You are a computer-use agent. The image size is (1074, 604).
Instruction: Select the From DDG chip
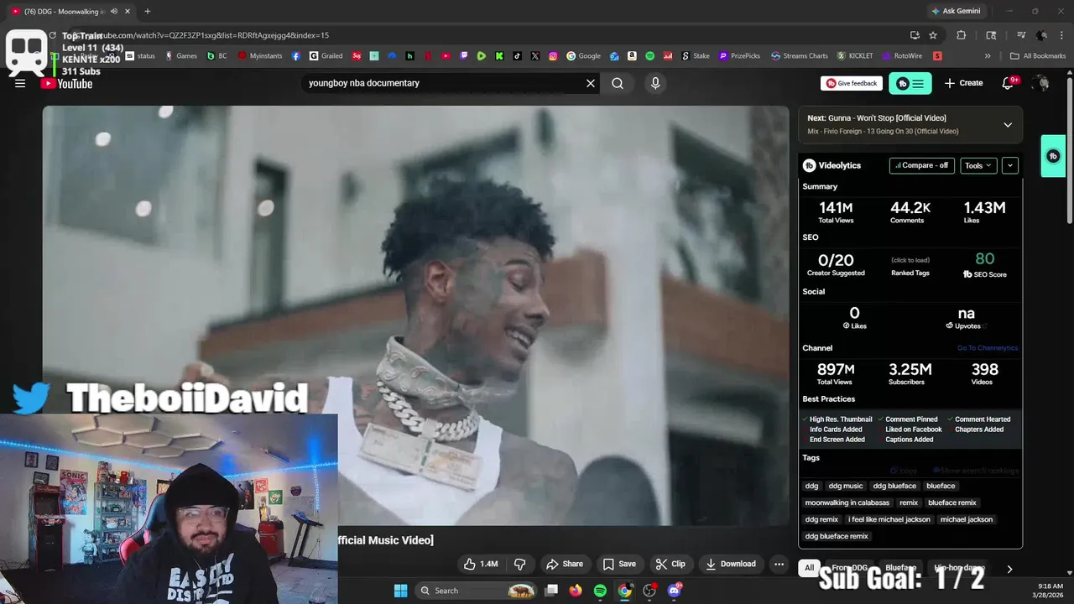(850, 568)
